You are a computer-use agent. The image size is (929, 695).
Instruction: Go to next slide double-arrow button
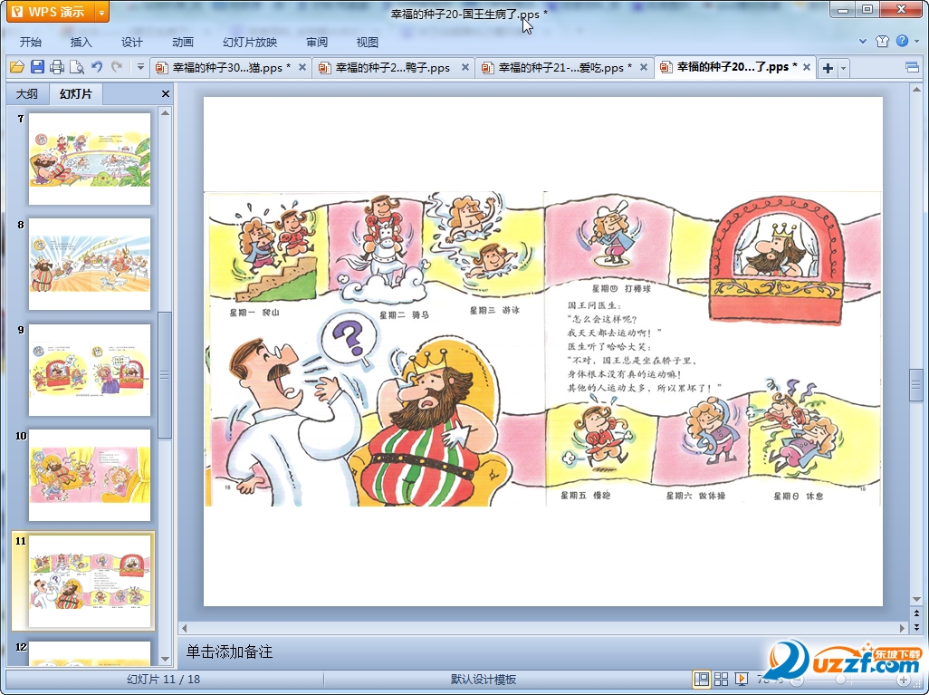[x=916, y=627]
